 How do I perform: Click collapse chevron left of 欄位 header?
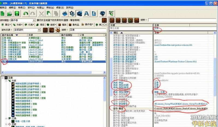pos(111,33)
